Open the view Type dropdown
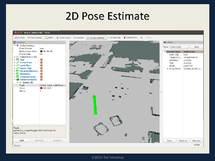 [x=179, y=47]
